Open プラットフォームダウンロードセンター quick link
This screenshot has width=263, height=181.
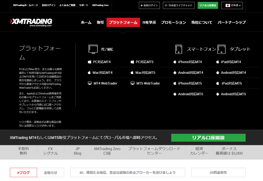154,151
